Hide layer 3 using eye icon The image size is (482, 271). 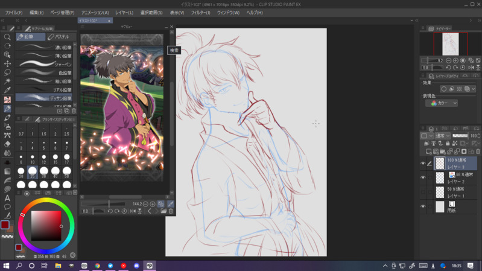[423, 164]
